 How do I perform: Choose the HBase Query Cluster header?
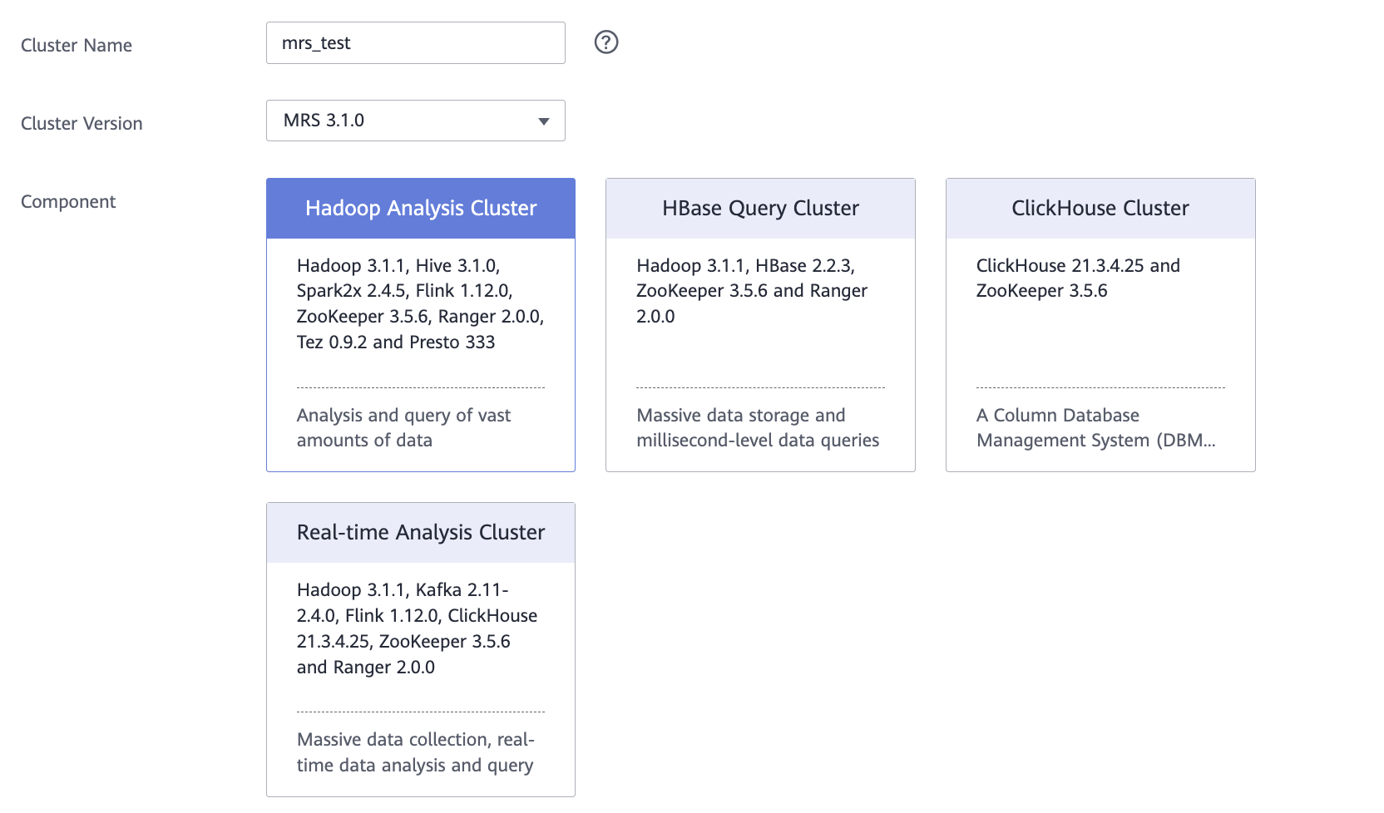coord(760,209)
